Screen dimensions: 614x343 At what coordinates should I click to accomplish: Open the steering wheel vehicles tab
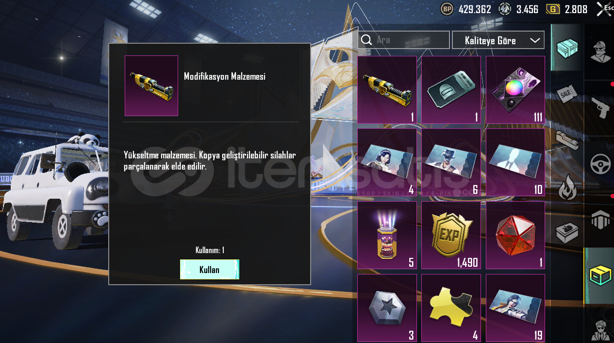[x=599, y=164]
